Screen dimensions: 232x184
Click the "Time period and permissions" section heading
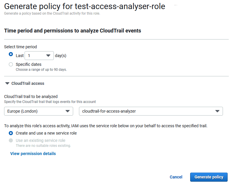[73, 31]
